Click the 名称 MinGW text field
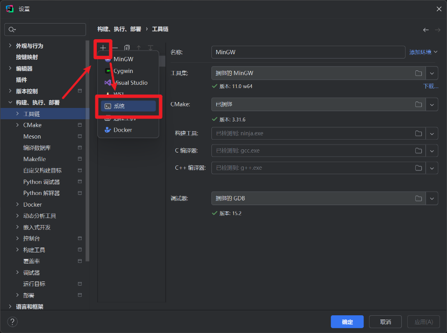Image resolution: width=447 pixels, height=333 pixels. click(x=308, y=53)
